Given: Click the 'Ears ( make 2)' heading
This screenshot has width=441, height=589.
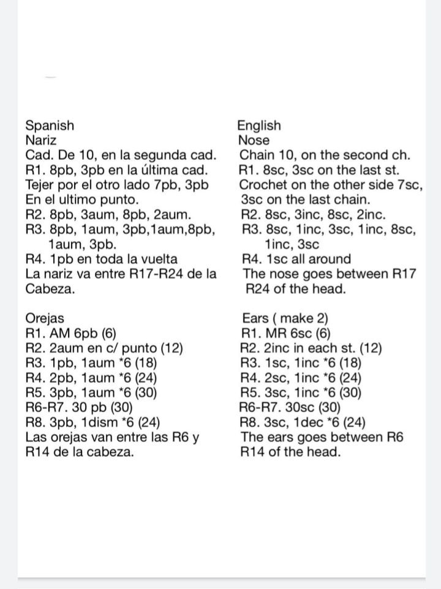Looking at the screenshot, I should pyautogui.click(x=285, y=318).
